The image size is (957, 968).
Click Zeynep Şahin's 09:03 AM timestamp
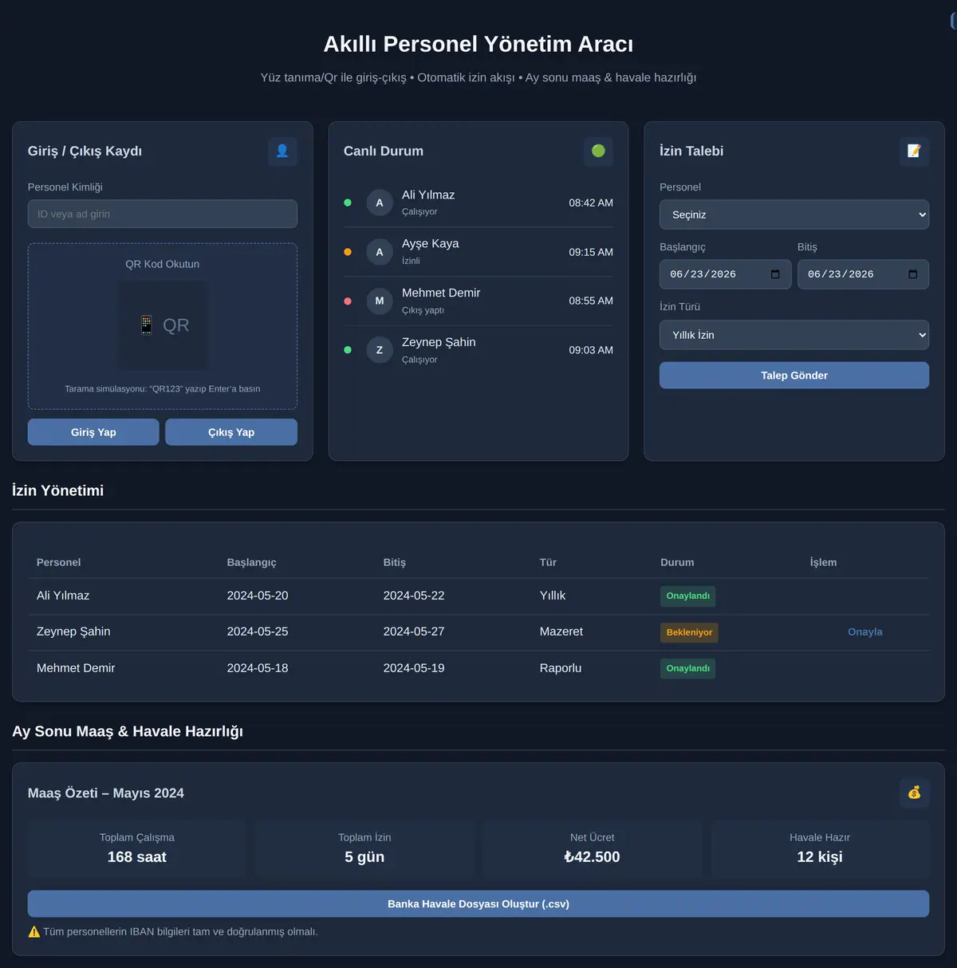(591, 350)
